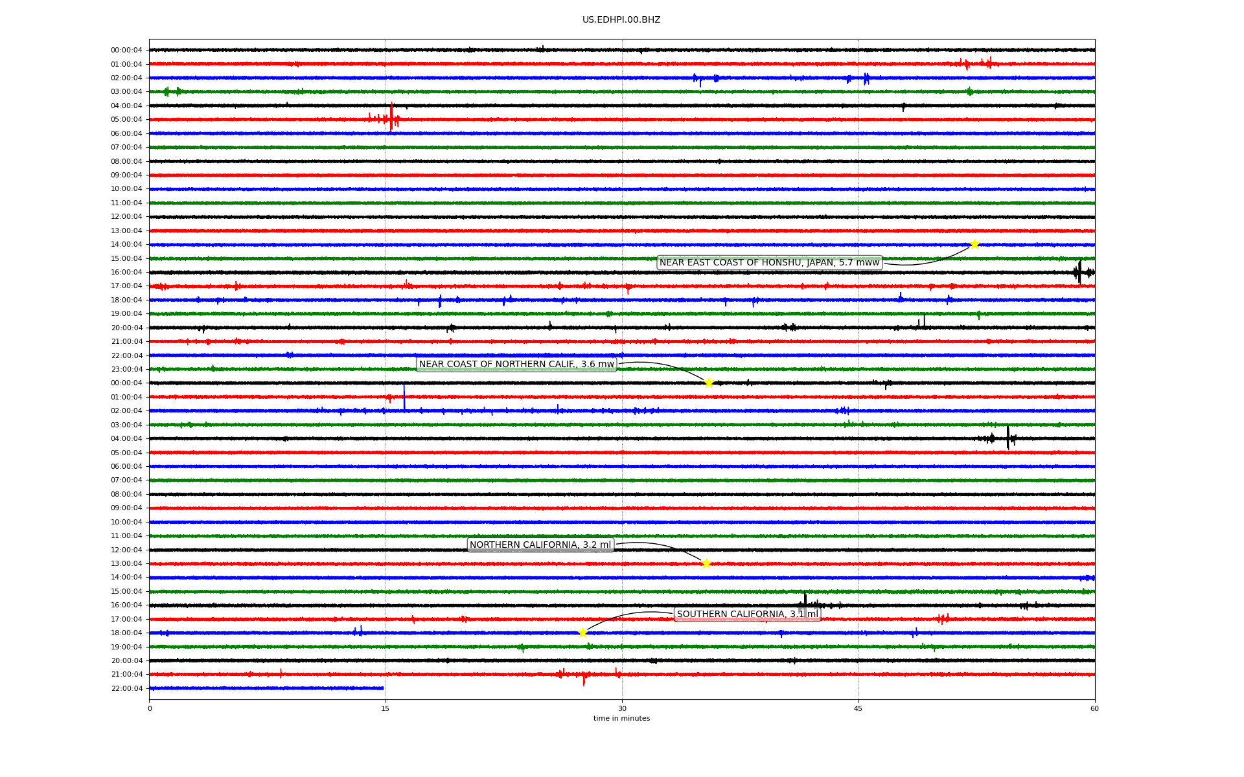Click the black spike at end of 16:00:04 trace
1244x777 pixels.
point(1079,271)
